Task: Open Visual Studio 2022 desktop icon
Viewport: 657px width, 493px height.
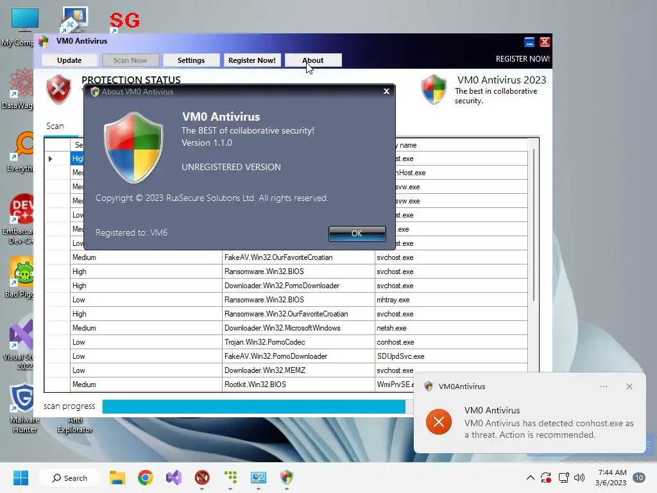Action: (20, 345)
